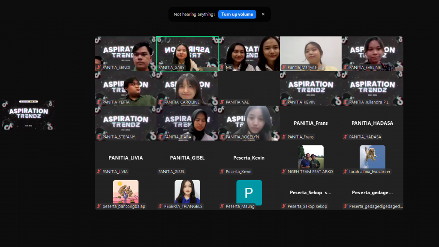Viewport: 439px width, 247px height.
Task: Select Peserta_gedagedigedaged participant tile
Action: point(373,193)
